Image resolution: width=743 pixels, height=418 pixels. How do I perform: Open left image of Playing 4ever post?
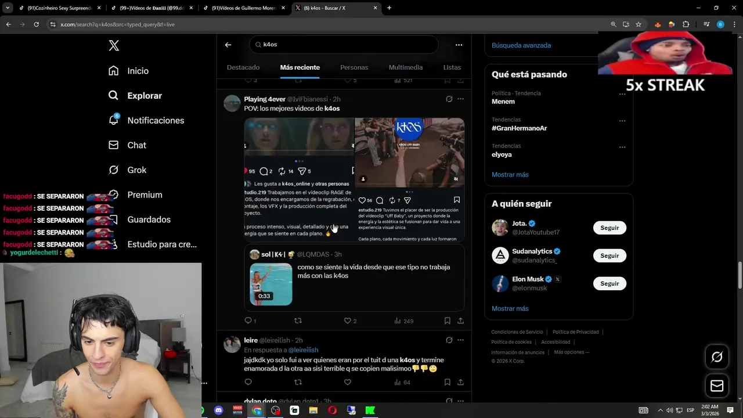pyautogui.click(x=299, y=180)
